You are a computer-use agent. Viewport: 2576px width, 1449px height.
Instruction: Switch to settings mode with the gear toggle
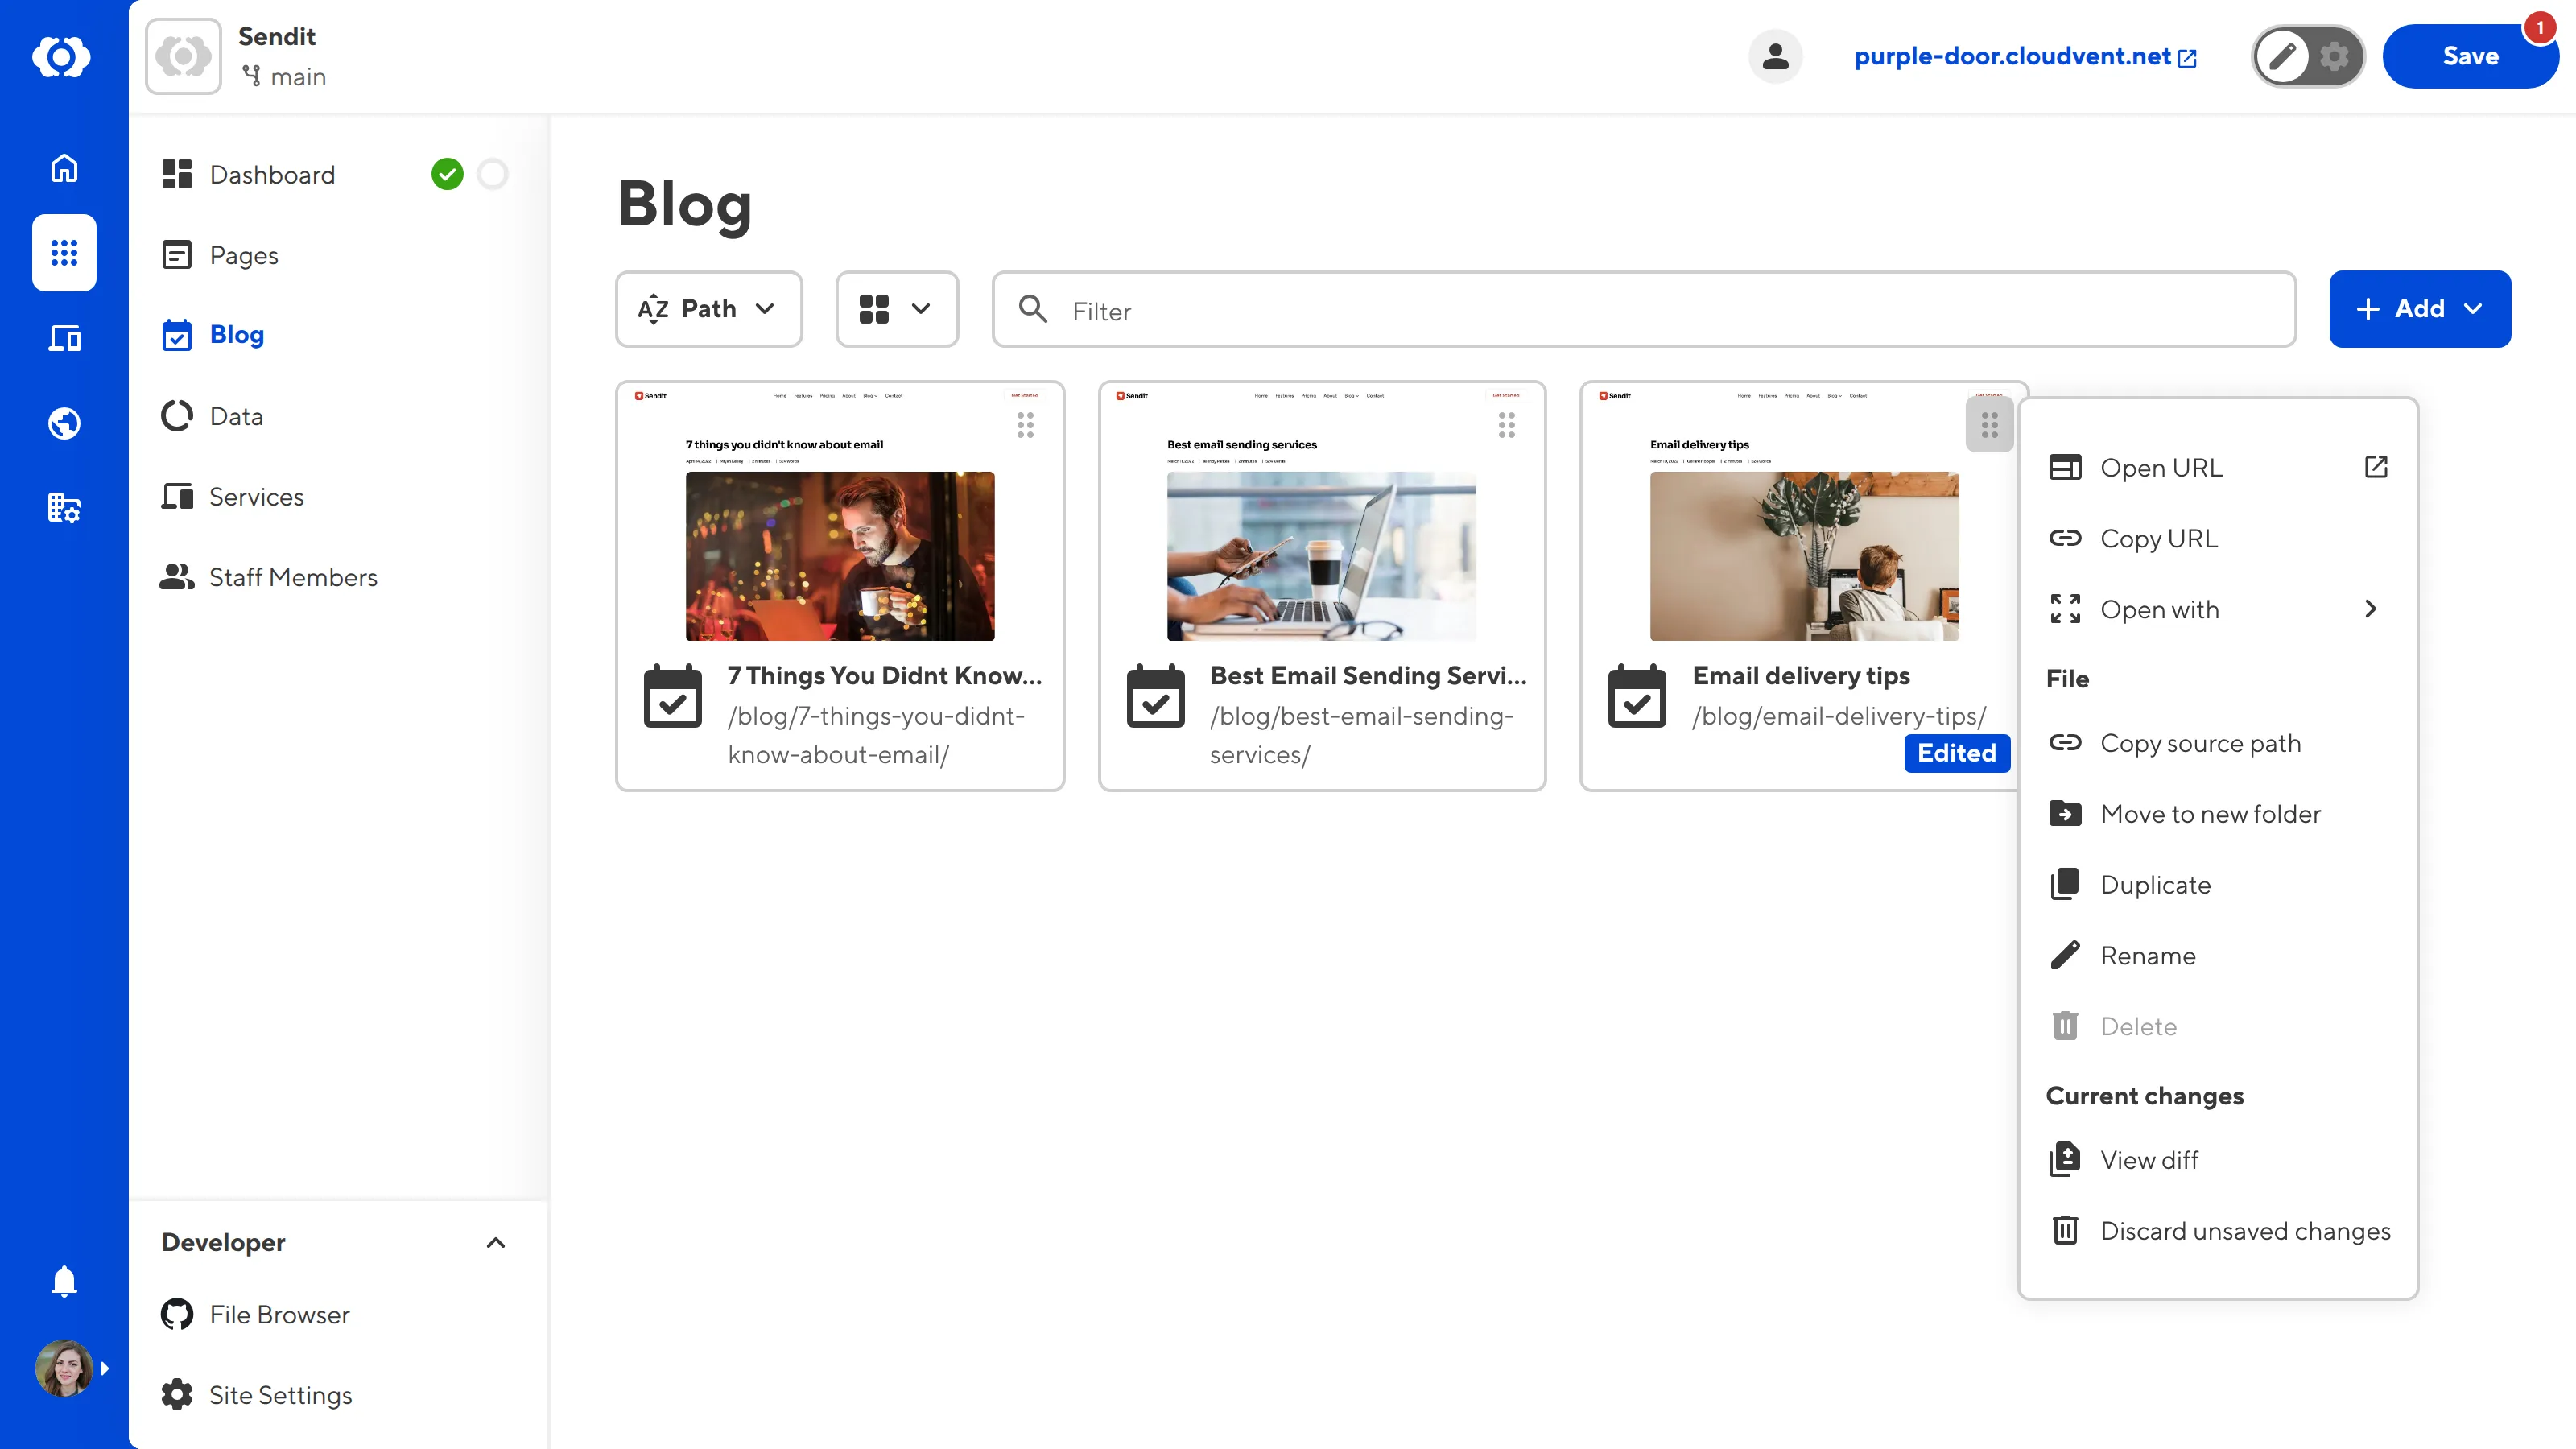[2334, 56]
